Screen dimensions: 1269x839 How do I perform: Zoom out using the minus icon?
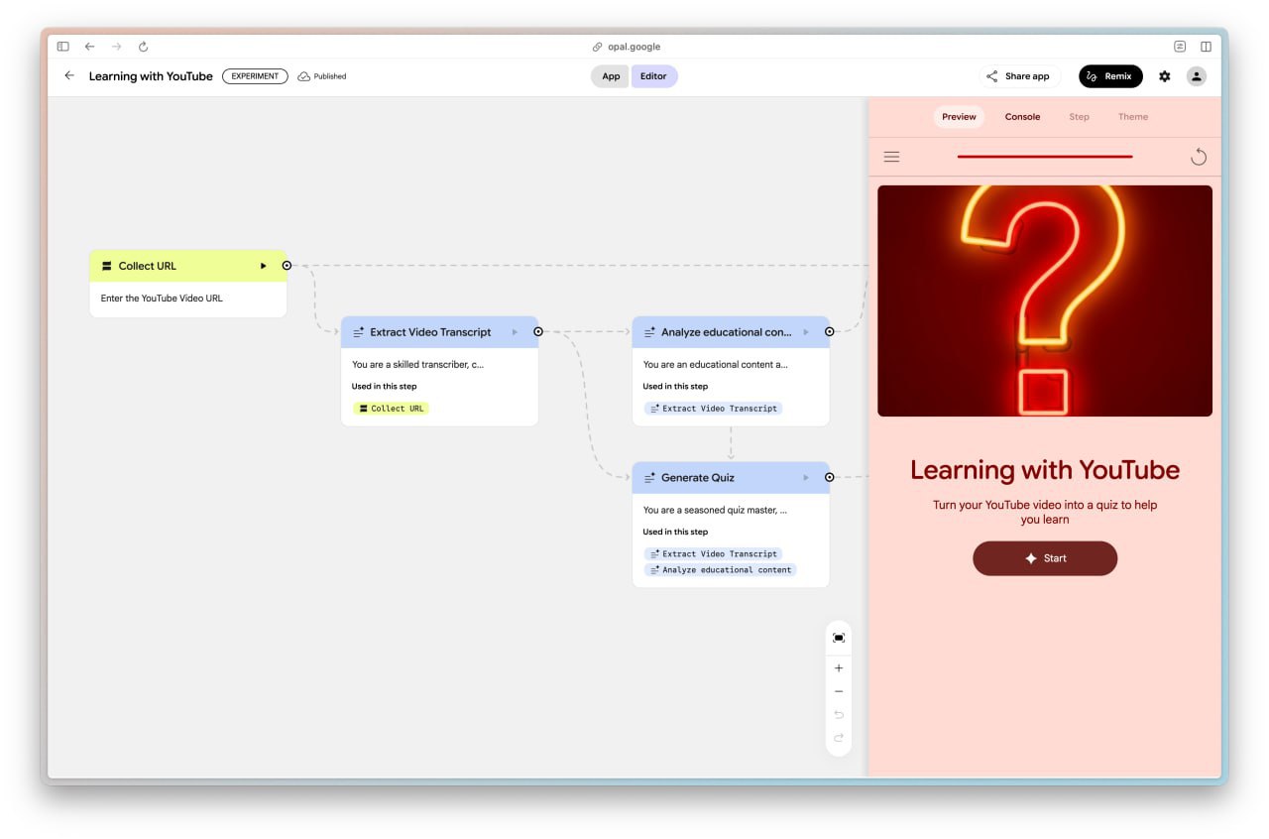pyautogui.click(x=839, y=691)
